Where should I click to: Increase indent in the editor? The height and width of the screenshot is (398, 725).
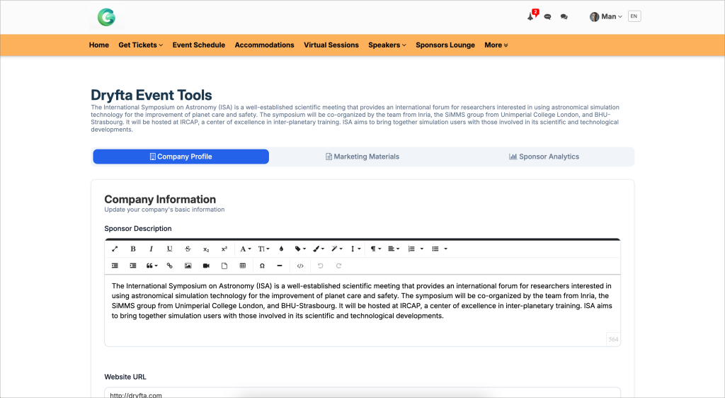[132, 266]
